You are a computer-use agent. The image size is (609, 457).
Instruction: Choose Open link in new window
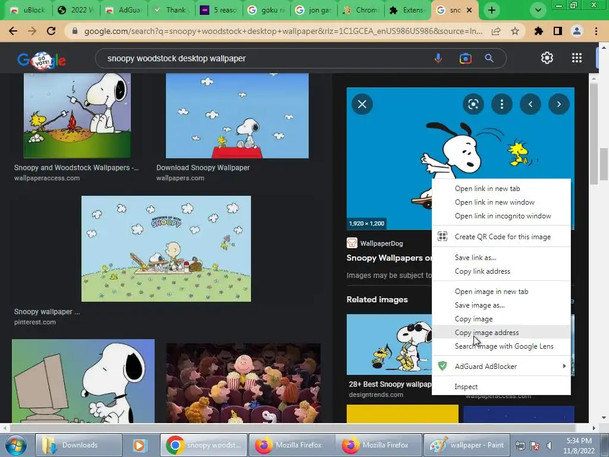pos(501,202)
